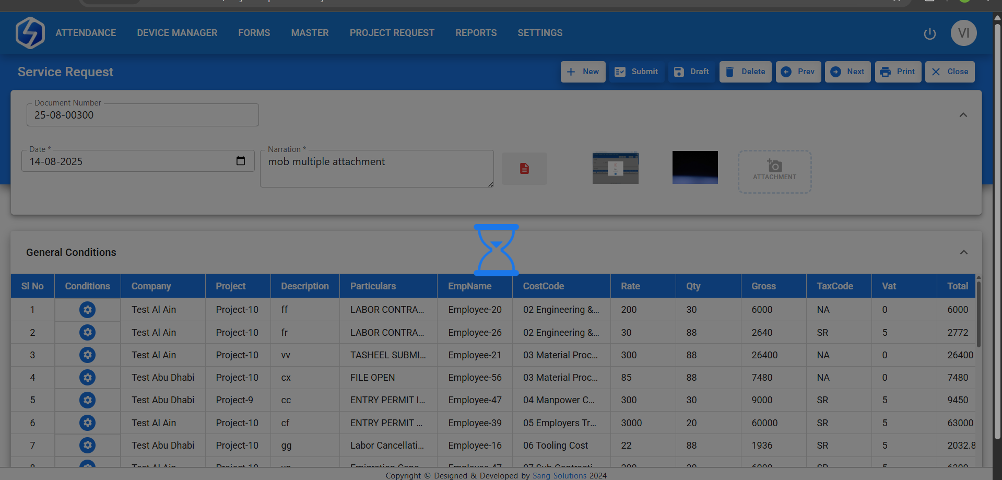Click the power logout icon
This screenshot has height=480, width=1002.
tap(929, 33)
